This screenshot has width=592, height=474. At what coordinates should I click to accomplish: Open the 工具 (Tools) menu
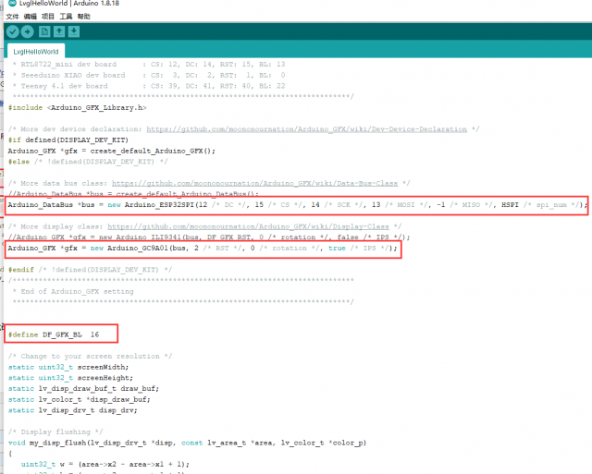tap(67, 17)
